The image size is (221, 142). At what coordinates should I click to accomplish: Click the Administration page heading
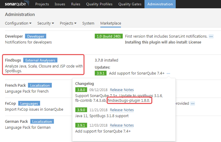click(x=20, y=14)
